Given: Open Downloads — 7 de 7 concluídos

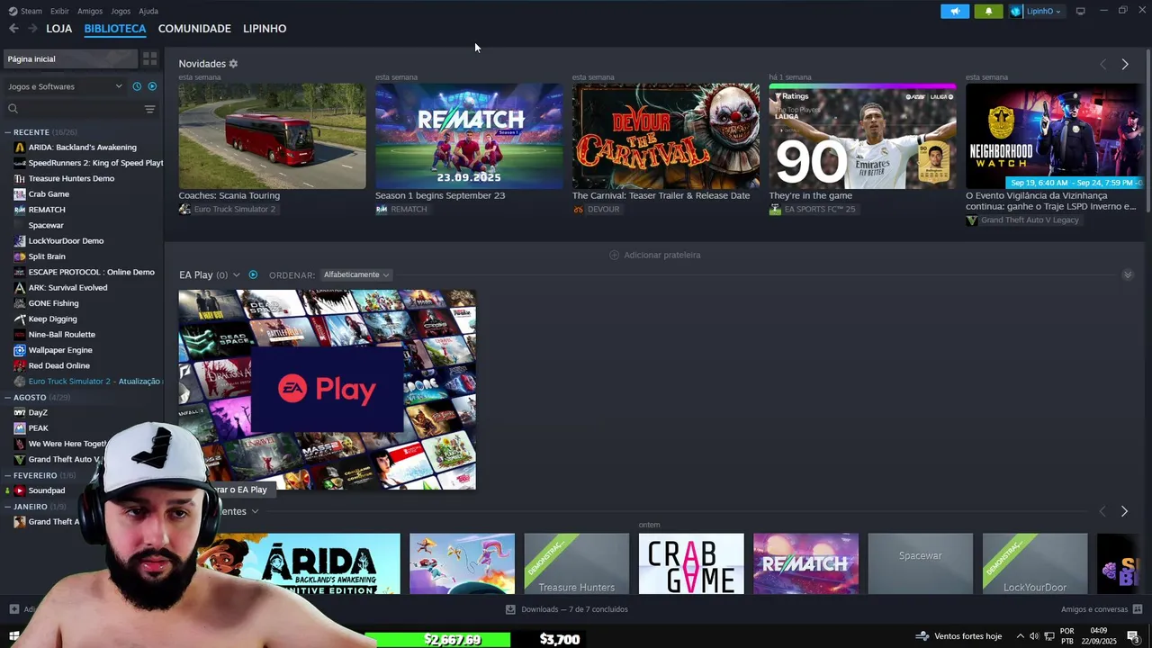Looking at the screenshot, I should tap(567, 609).
